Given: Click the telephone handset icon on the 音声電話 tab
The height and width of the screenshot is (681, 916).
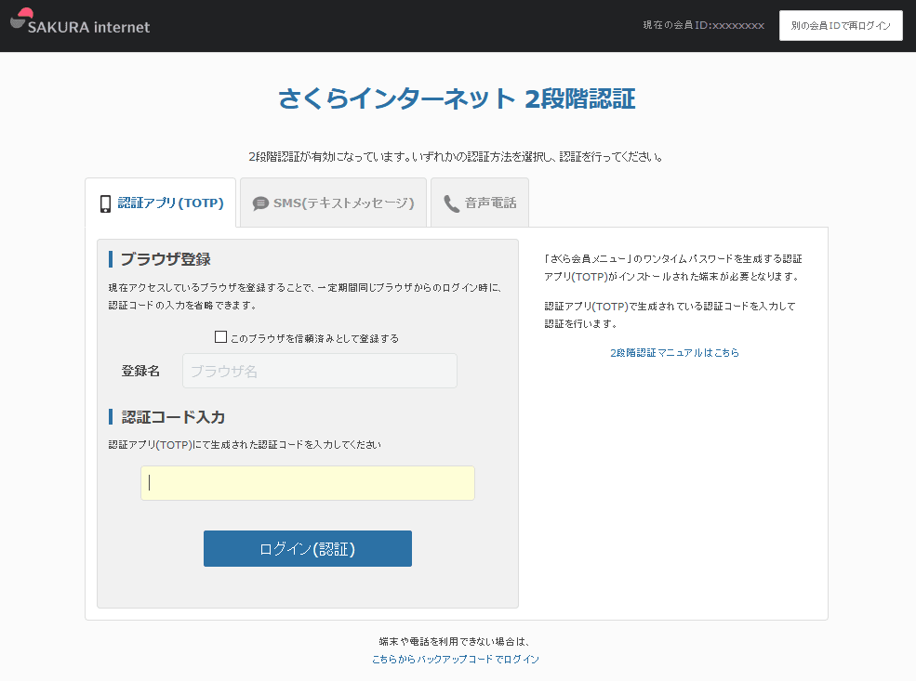Looking at the screenshot, I should tap(452, 203).
